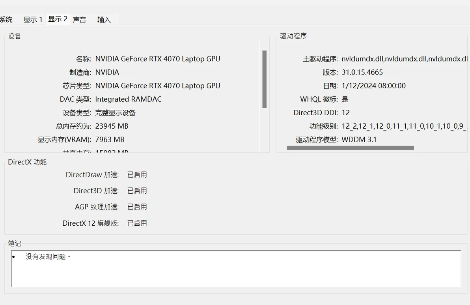
Task: Open the 显示 1 tab
Action: pyautogui.click(x=33, y=20)
